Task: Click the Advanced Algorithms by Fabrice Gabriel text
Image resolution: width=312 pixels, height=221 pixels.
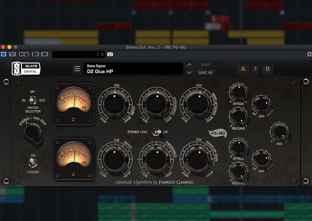Action: tap(154, 182)
